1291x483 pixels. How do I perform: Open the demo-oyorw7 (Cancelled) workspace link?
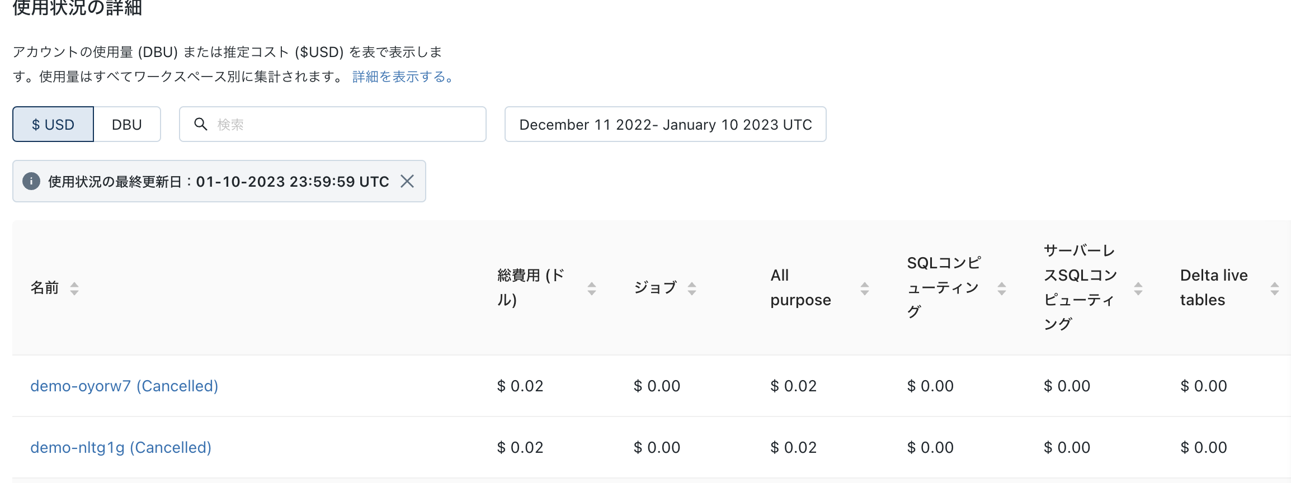(x=124, y=385)
